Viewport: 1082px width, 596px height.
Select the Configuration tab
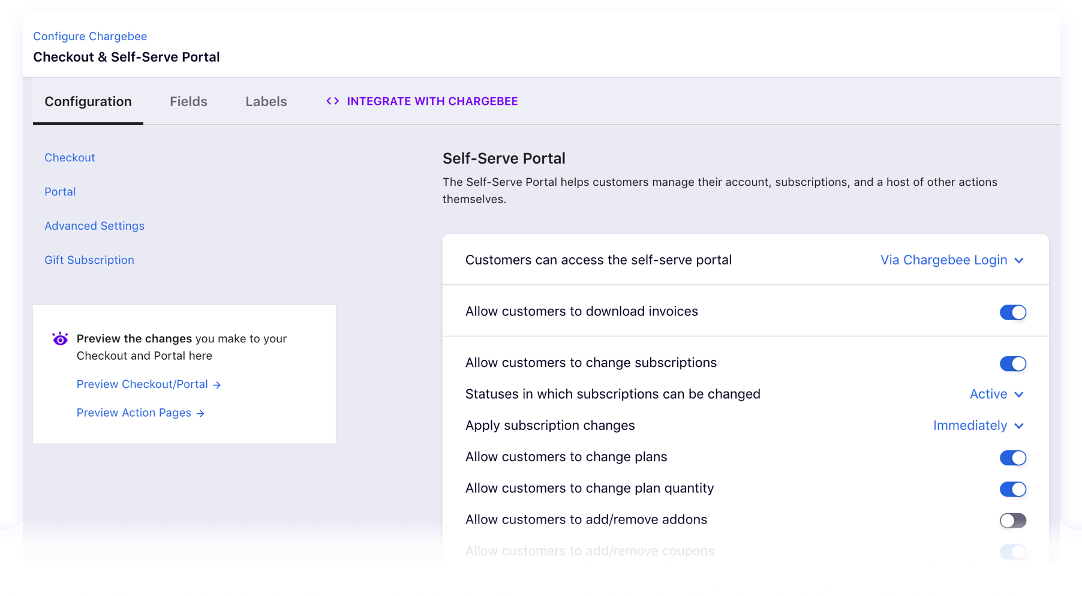[88, 101]
